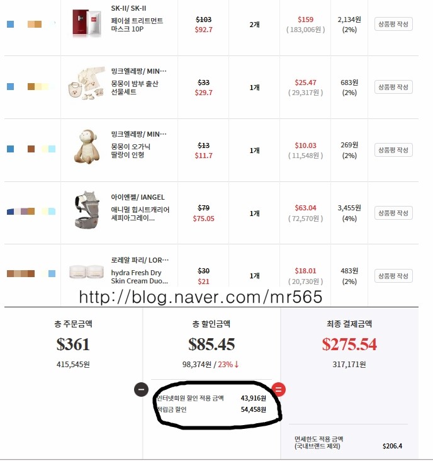The image size is (433, 461).
Task: Open the SK-II facial mask product thumbnail
Action: pyautogui.click(x=87, y=23)
